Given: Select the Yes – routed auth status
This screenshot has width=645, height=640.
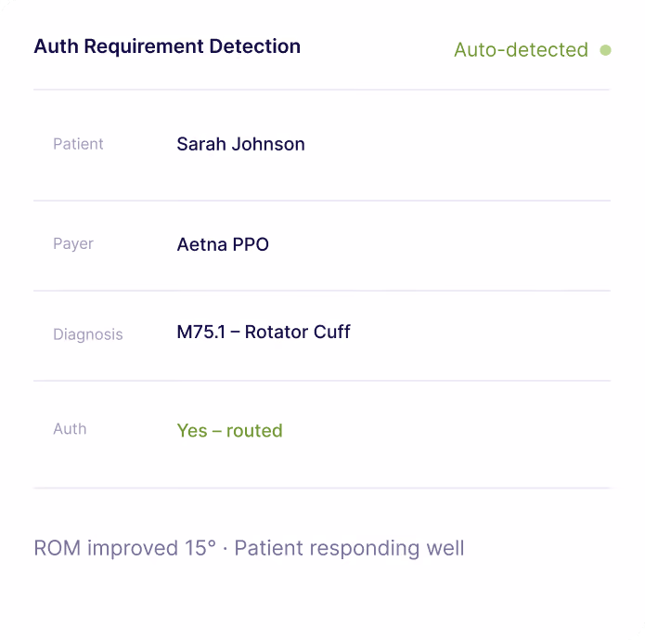Looking at the screenshot, I should pos(229,431).
